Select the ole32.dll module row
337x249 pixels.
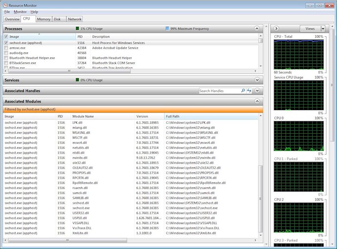[x=130, y=163]
